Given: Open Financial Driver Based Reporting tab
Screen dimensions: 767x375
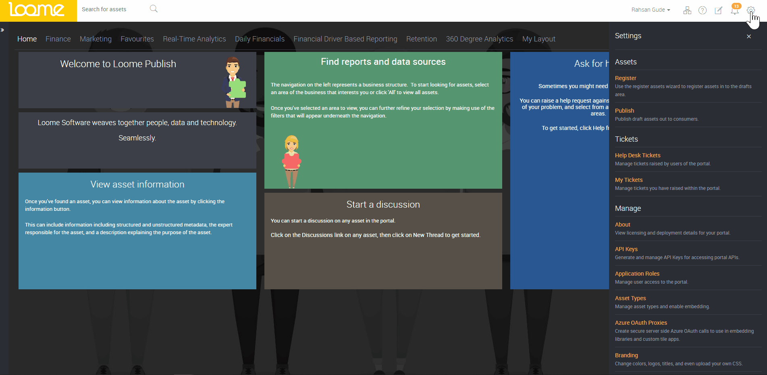Looking at the screenshot, I should tap(345, 39).
